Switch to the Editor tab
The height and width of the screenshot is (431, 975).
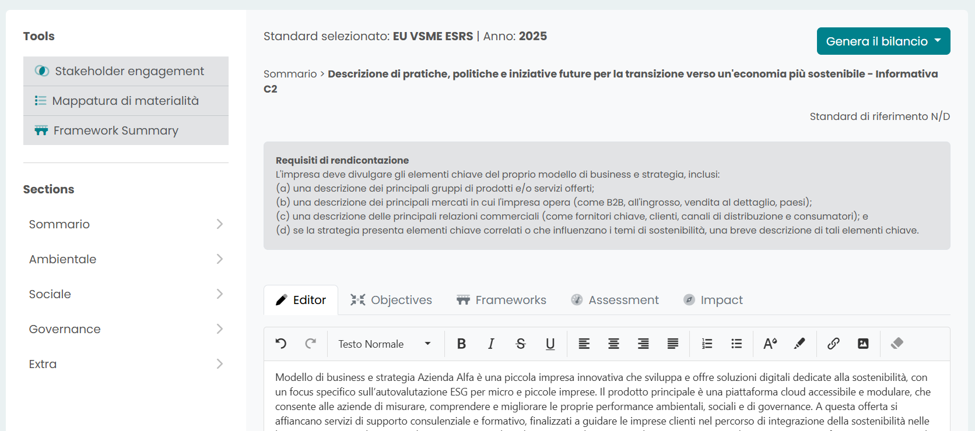301,300
